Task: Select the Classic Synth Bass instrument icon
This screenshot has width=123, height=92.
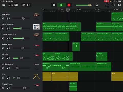Action: (x=36, y=36)
